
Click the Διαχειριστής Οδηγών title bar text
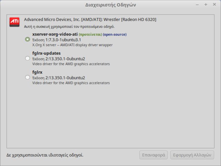coord(110,5)
